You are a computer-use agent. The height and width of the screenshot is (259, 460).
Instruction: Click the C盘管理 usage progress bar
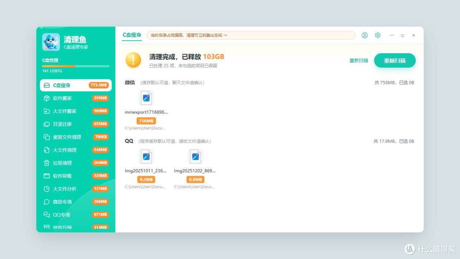tap(76, 66)
